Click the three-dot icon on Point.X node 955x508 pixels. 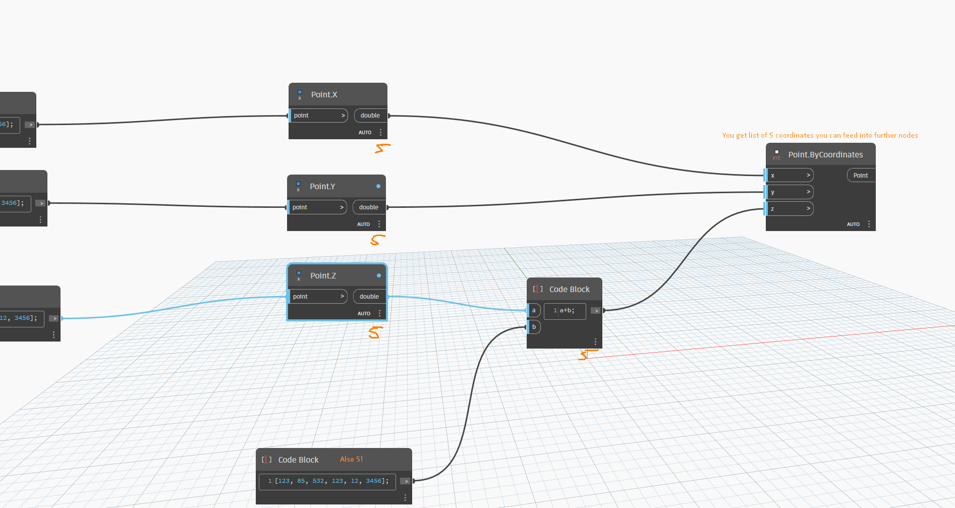click(x=379, y=132)
